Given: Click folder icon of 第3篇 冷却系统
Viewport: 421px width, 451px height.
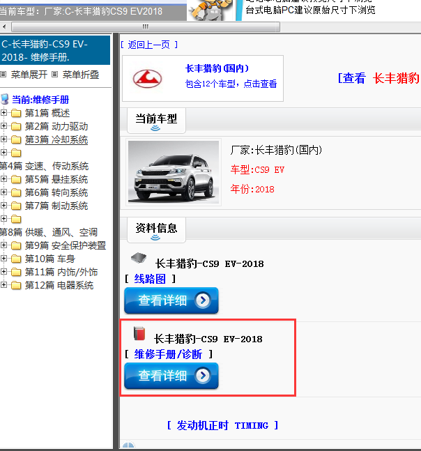Looking at the screenshot, I should tap(16, 140).
